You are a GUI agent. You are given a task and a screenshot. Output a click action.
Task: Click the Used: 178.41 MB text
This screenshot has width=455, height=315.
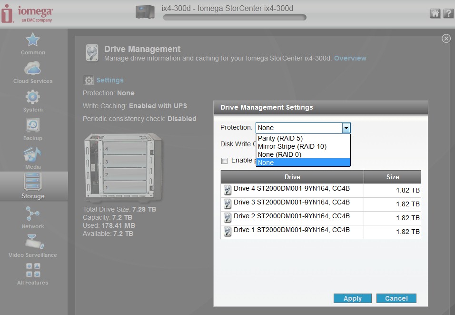coord(109,225)
